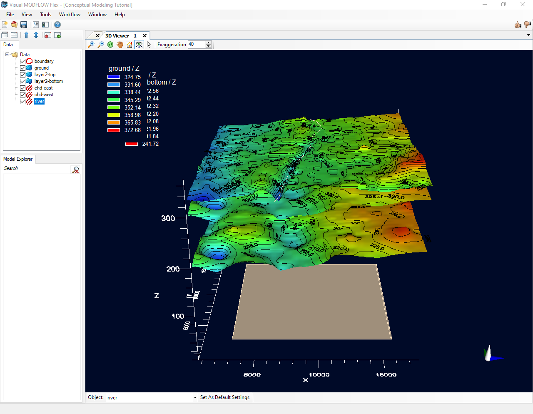Image resolution: width=533 pixels, height=414 pixels.
Task: Select the Zoom Out magnifier tool
Action: click(x=100, y=45)
